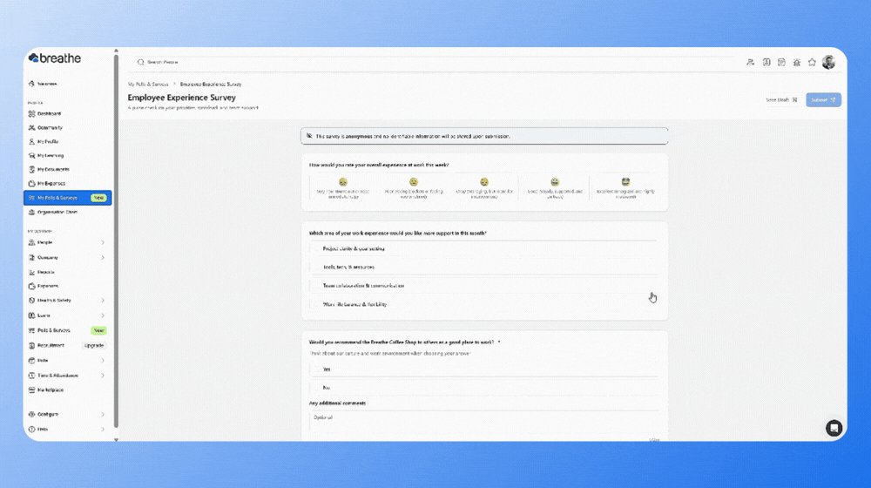Expand the Company section chevron
The width and height of the screenshot is (871, 488).
(103, 258)
